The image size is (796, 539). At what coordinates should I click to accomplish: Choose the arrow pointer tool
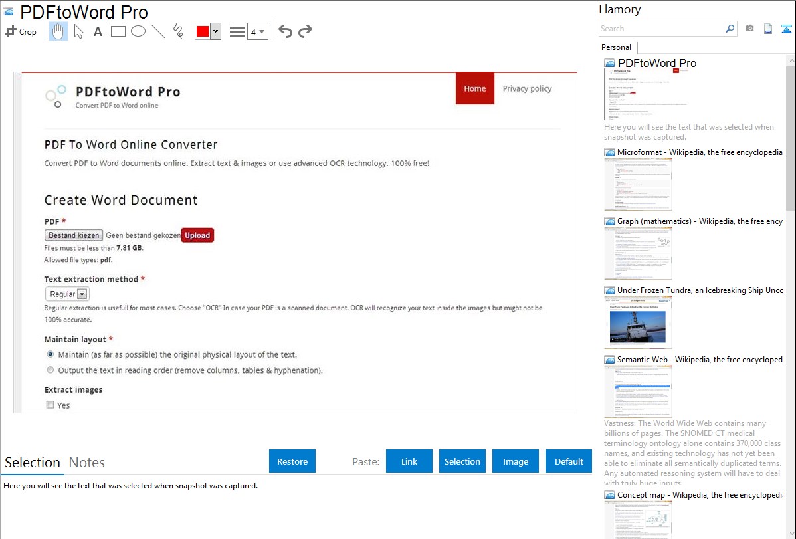(x=78, y=31)
